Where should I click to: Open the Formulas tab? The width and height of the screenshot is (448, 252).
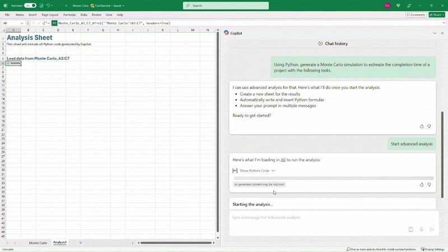click(69, 15)
